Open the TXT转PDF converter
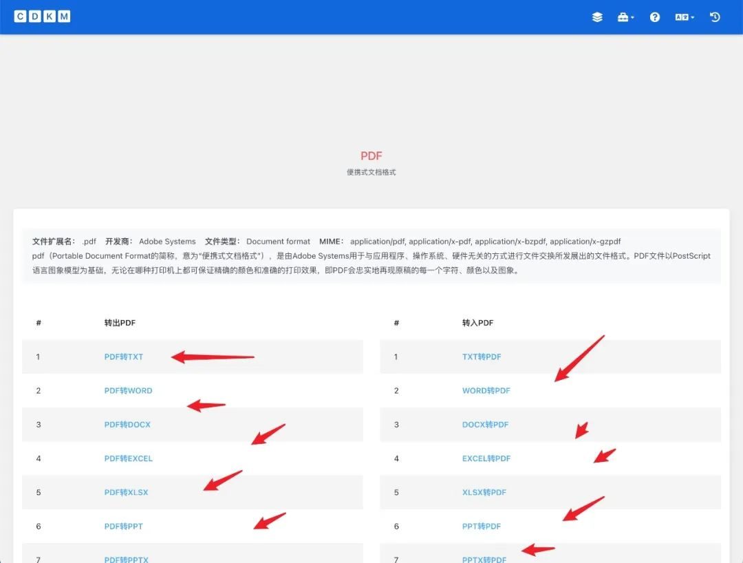Image resolution: width=743 pixels, height=563 pixels. (482, 357)
